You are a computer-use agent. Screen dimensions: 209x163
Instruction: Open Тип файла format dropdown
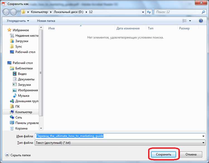pyautogui.click(x=120, y=143)
